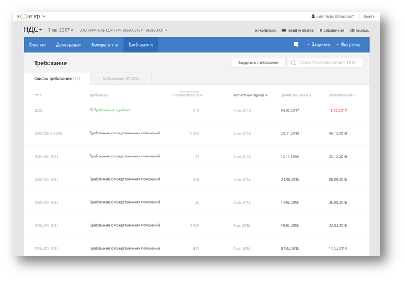Click the search field for name or ИНН
Viewport: 405px width, 281px height.
pyautogui.click(x=327, y=62)
